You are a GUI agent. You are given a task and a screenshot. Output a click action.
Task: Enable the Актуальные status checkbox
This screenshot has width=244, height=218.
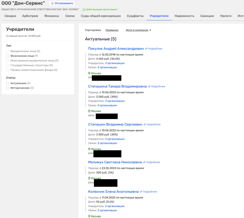(x=8, y=83)
